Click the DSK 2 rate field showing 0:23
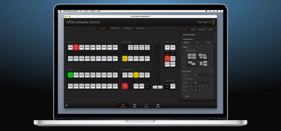 point(173,54)
